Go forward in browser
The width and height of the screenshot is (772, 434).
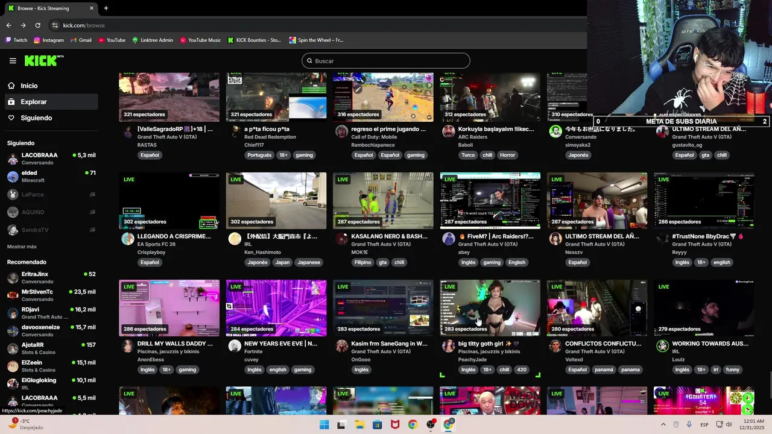(x=23, y=25)
